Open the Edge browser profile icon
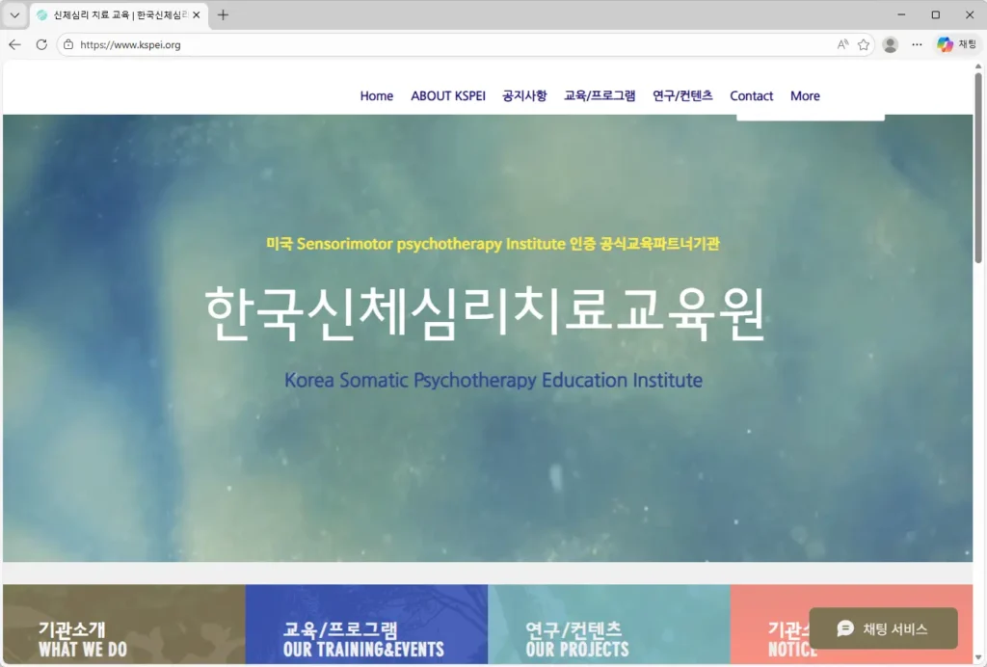This screenshot has width=987, height=667. click(889, 44)
